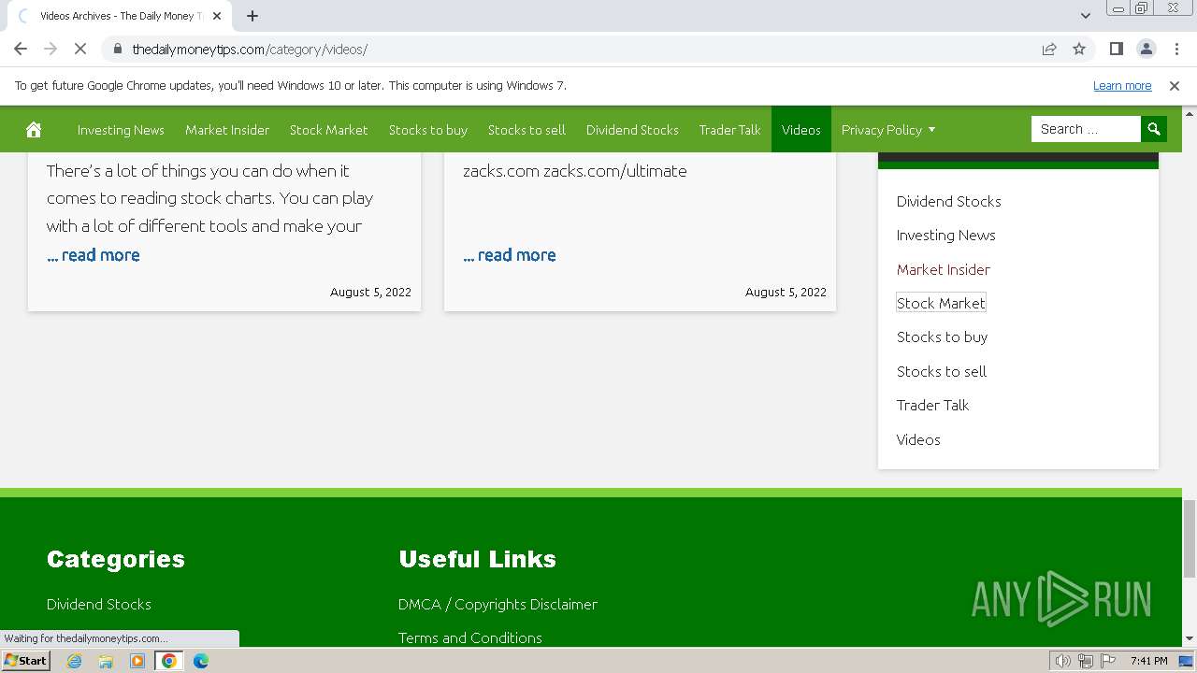Open Dividend Stocks in the sidebar list
Viewport: 1197px width, 673px height.
[x=948, y=201]
